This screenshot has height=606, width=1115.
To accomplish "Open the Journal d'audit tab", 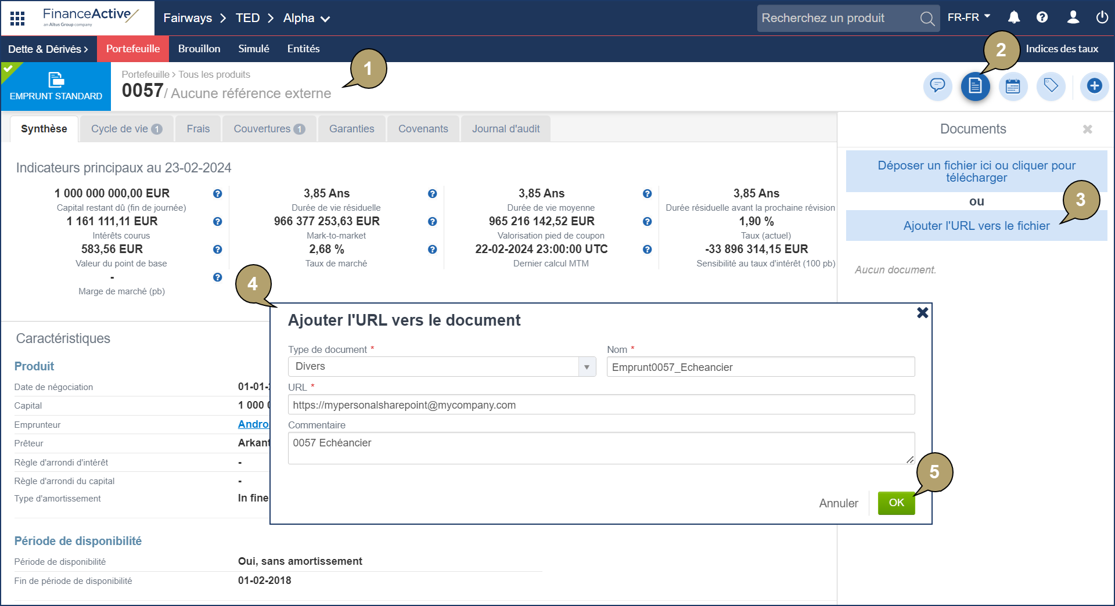I will tap(505, 129).
